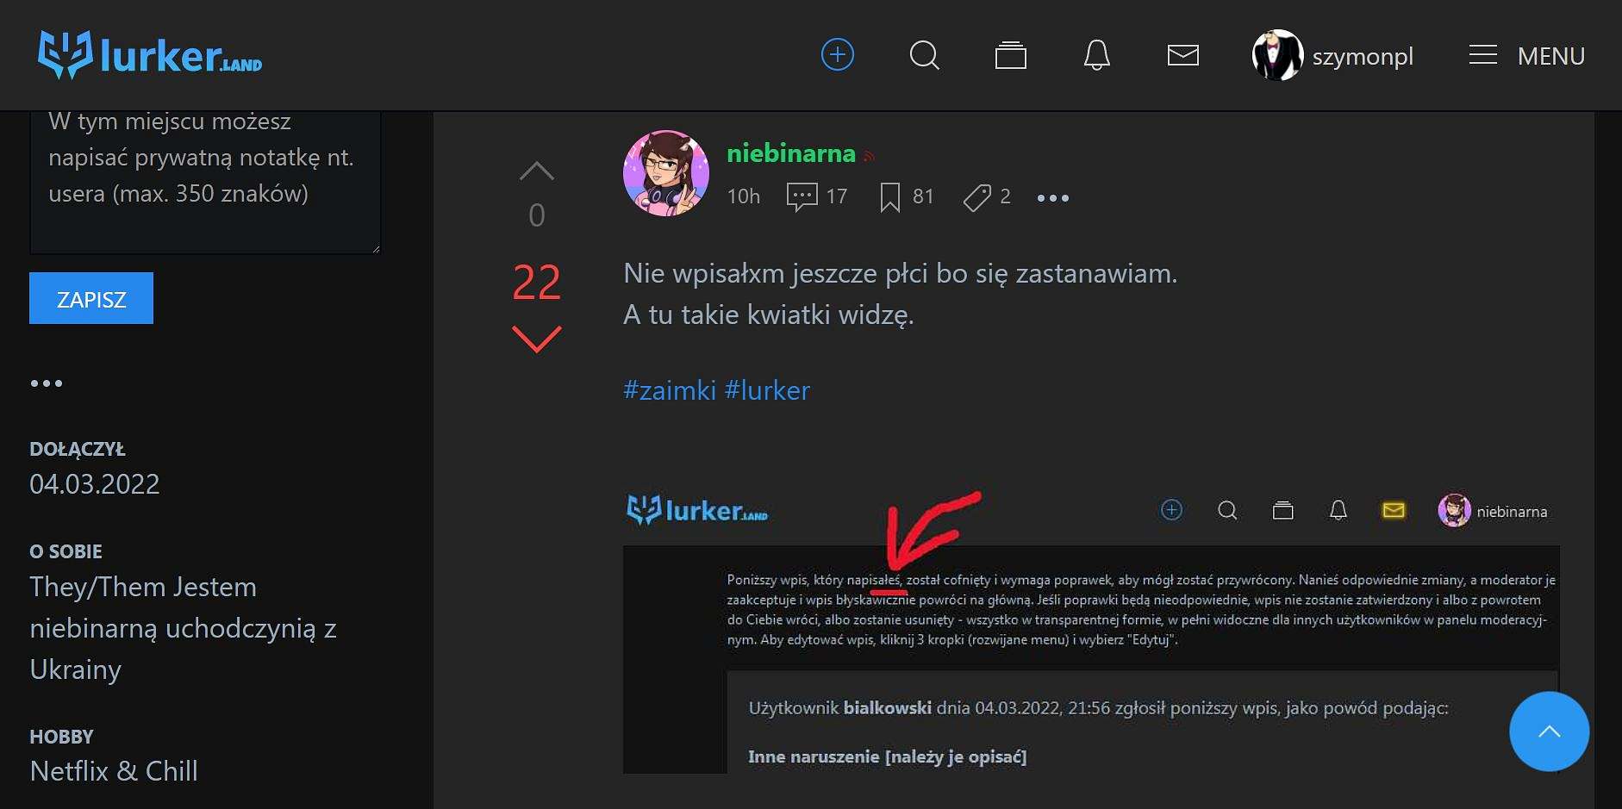Upvote the post with the up arrow
The width and height of the screenshot is (1622, 809).
[x=536, y=171]
